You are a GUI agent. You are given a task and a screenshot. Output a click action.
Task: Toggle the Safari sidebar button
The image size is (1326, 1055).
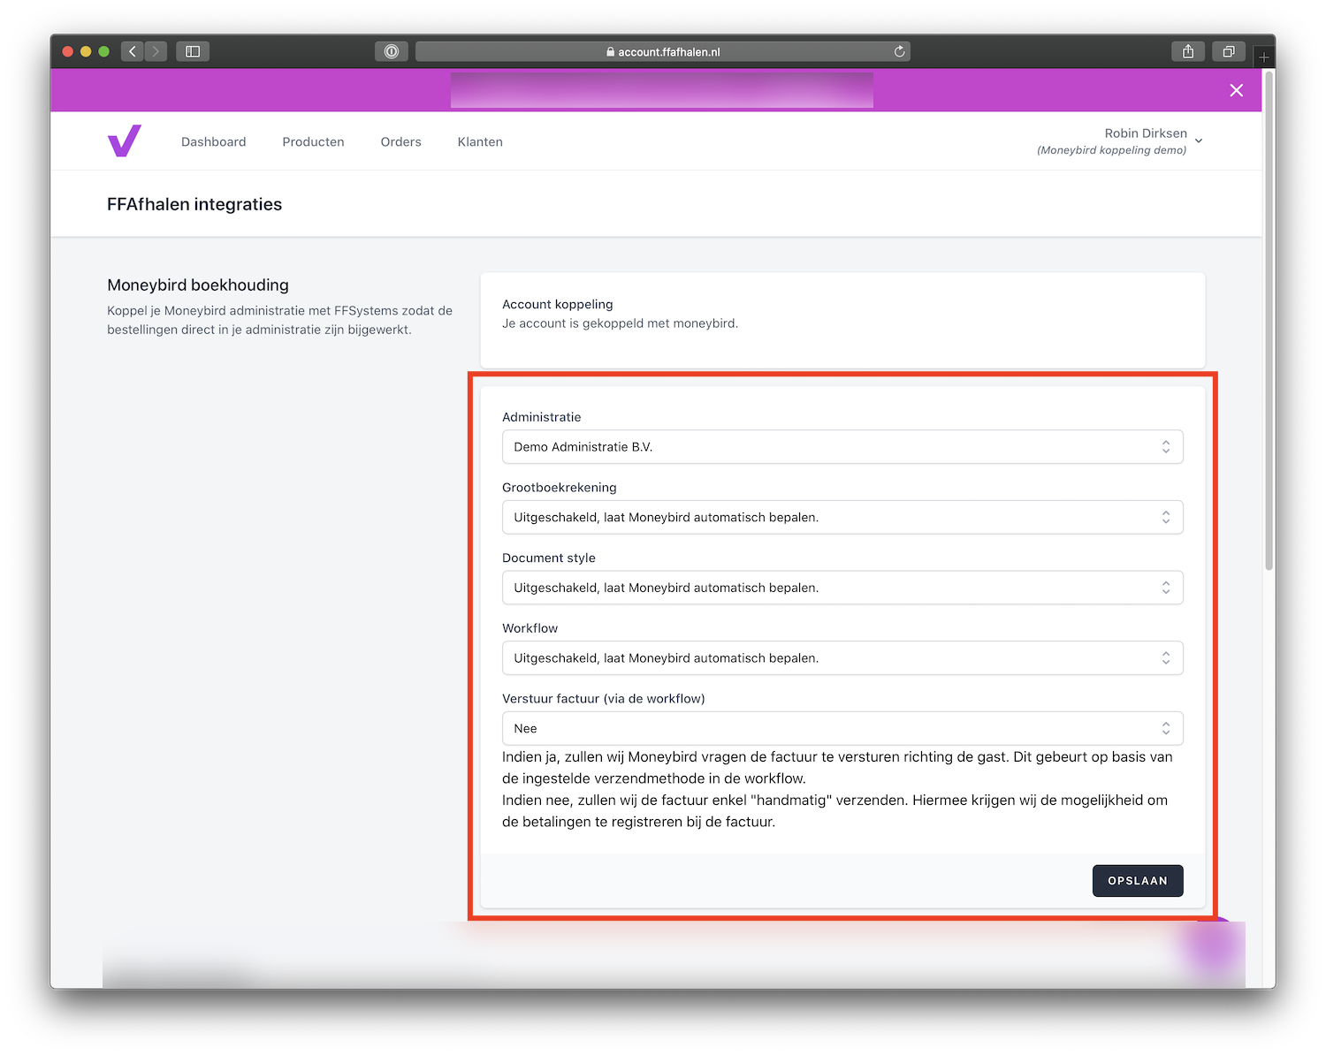pos(193,51)
